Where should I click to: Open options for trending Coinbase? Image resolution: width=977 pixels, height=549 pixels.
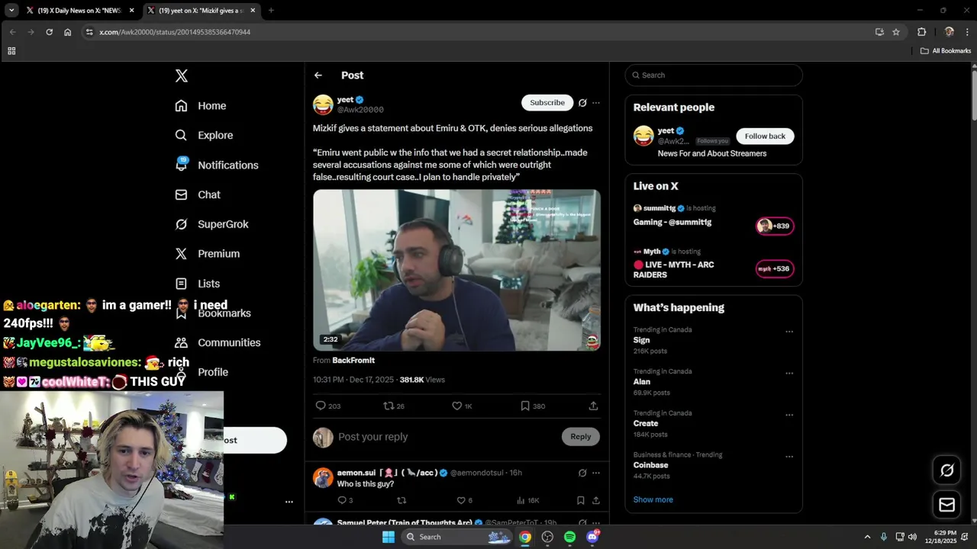click(x=789, y=457)
